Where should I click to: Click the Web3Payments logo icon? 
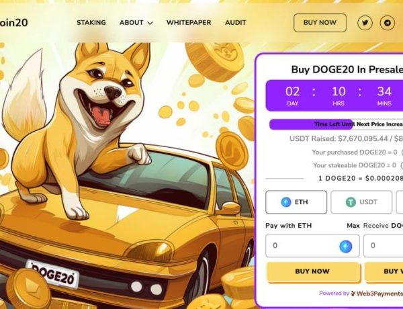[x=353, y=294]
